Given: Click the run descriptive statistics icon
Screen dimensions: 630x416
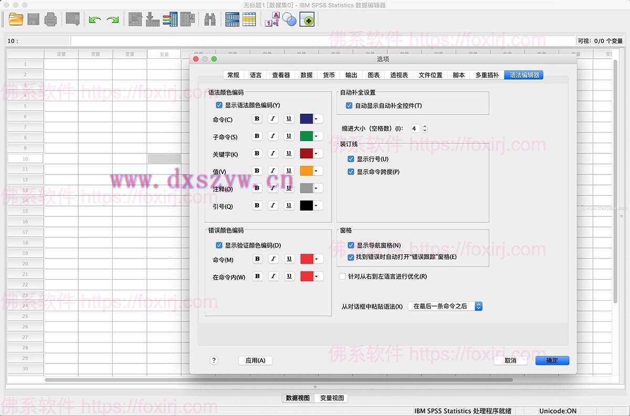Looking at the screenshot, I should [187, 20].
